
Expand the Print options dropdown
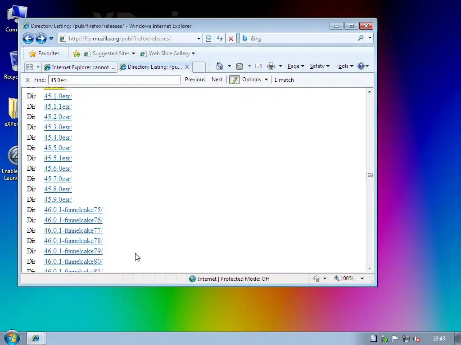[280, 66]
